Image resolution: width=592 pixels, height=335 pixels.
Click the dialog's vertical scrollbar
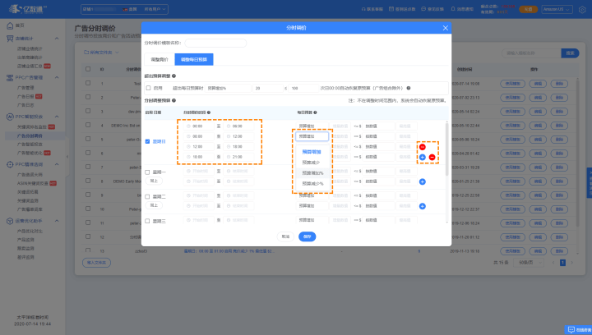pyautogui.click(x=447, y=149)
